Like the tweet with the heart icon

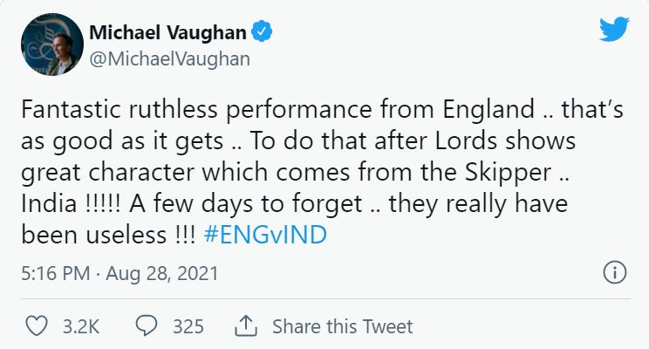point(35,326)
